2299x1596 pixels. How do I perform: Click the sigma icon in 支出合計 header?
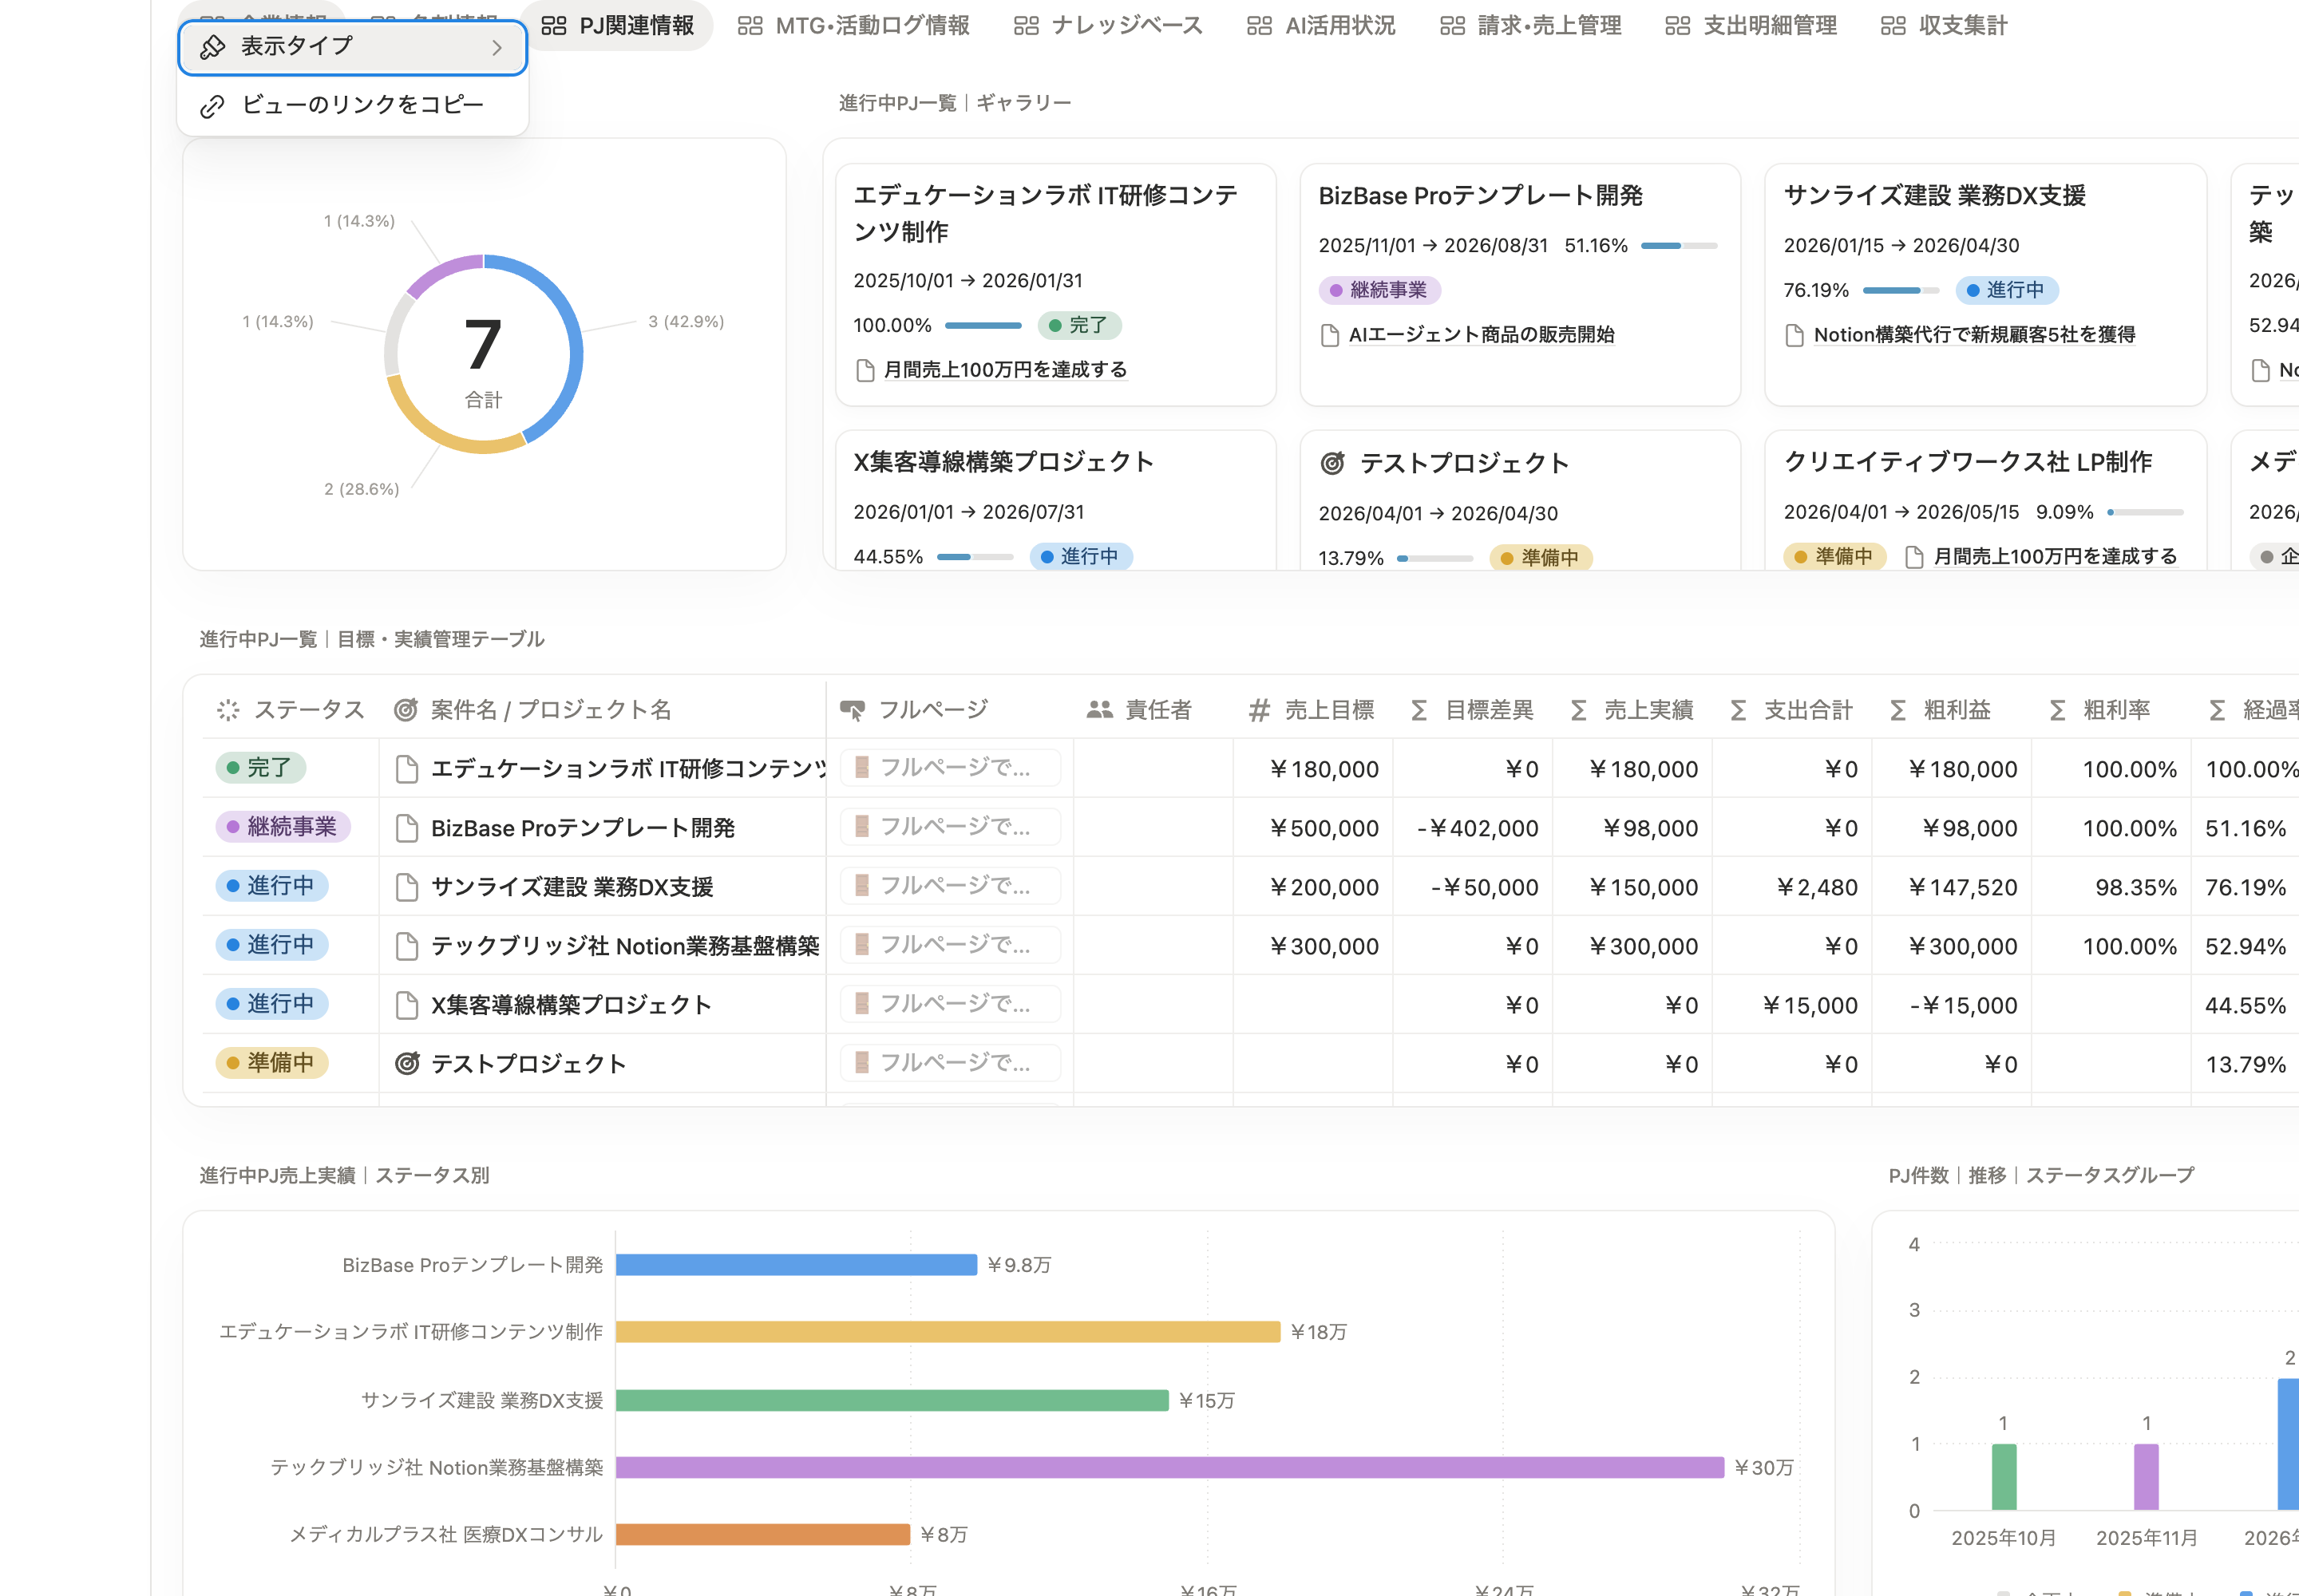tap(1738, 710)
